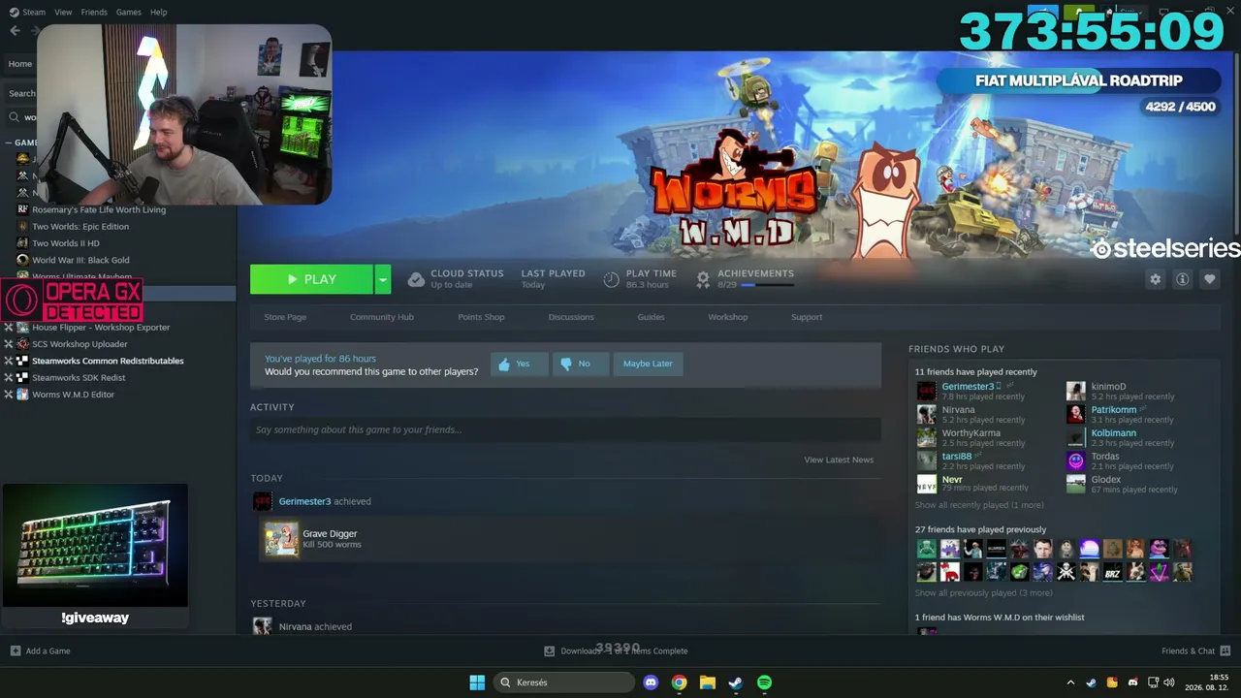This screenshot has height=698, width=1241.
Task: Click WorthyKarma's avatar icon
Action: 927,437
